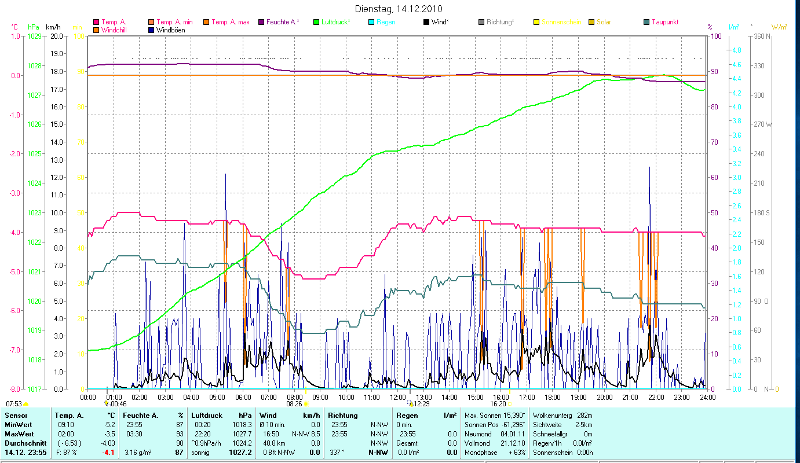Click the pink Temp. A. legend swatch
Screen dimensions: 800x463
point(96,22)
